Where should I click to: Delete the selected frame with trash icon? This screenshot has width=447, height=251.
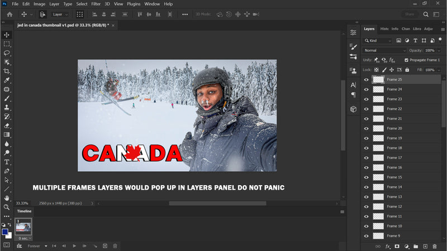[x=115, y=245]
